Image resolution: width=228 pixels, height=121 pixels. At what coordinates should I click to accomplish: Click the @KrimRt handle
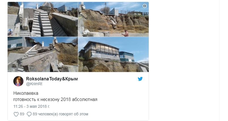(x=34, y=84)
